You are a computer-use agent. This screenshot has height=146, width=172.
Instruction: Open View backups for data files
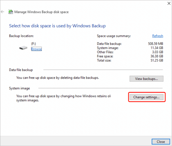pyautogui.click(x=146, y=79)
